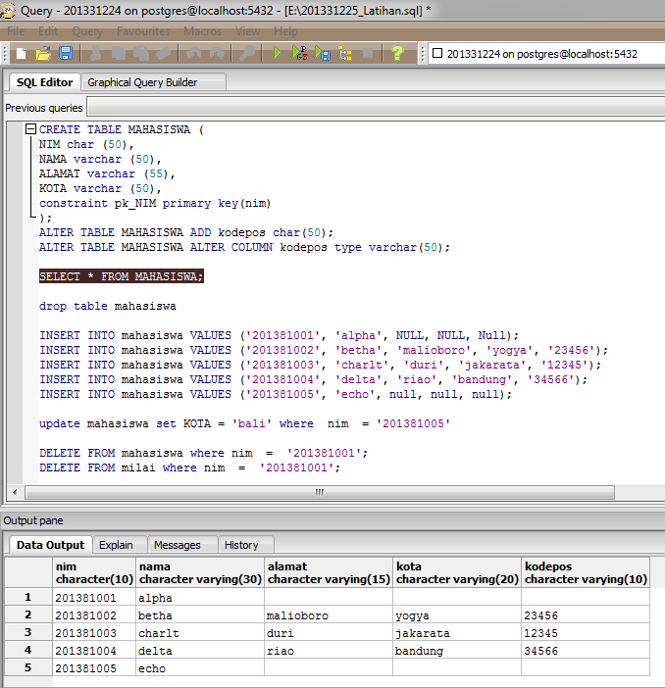Select row 1 via its row header
The width and height of the screenshot is (665, 688).
point(28,597)
